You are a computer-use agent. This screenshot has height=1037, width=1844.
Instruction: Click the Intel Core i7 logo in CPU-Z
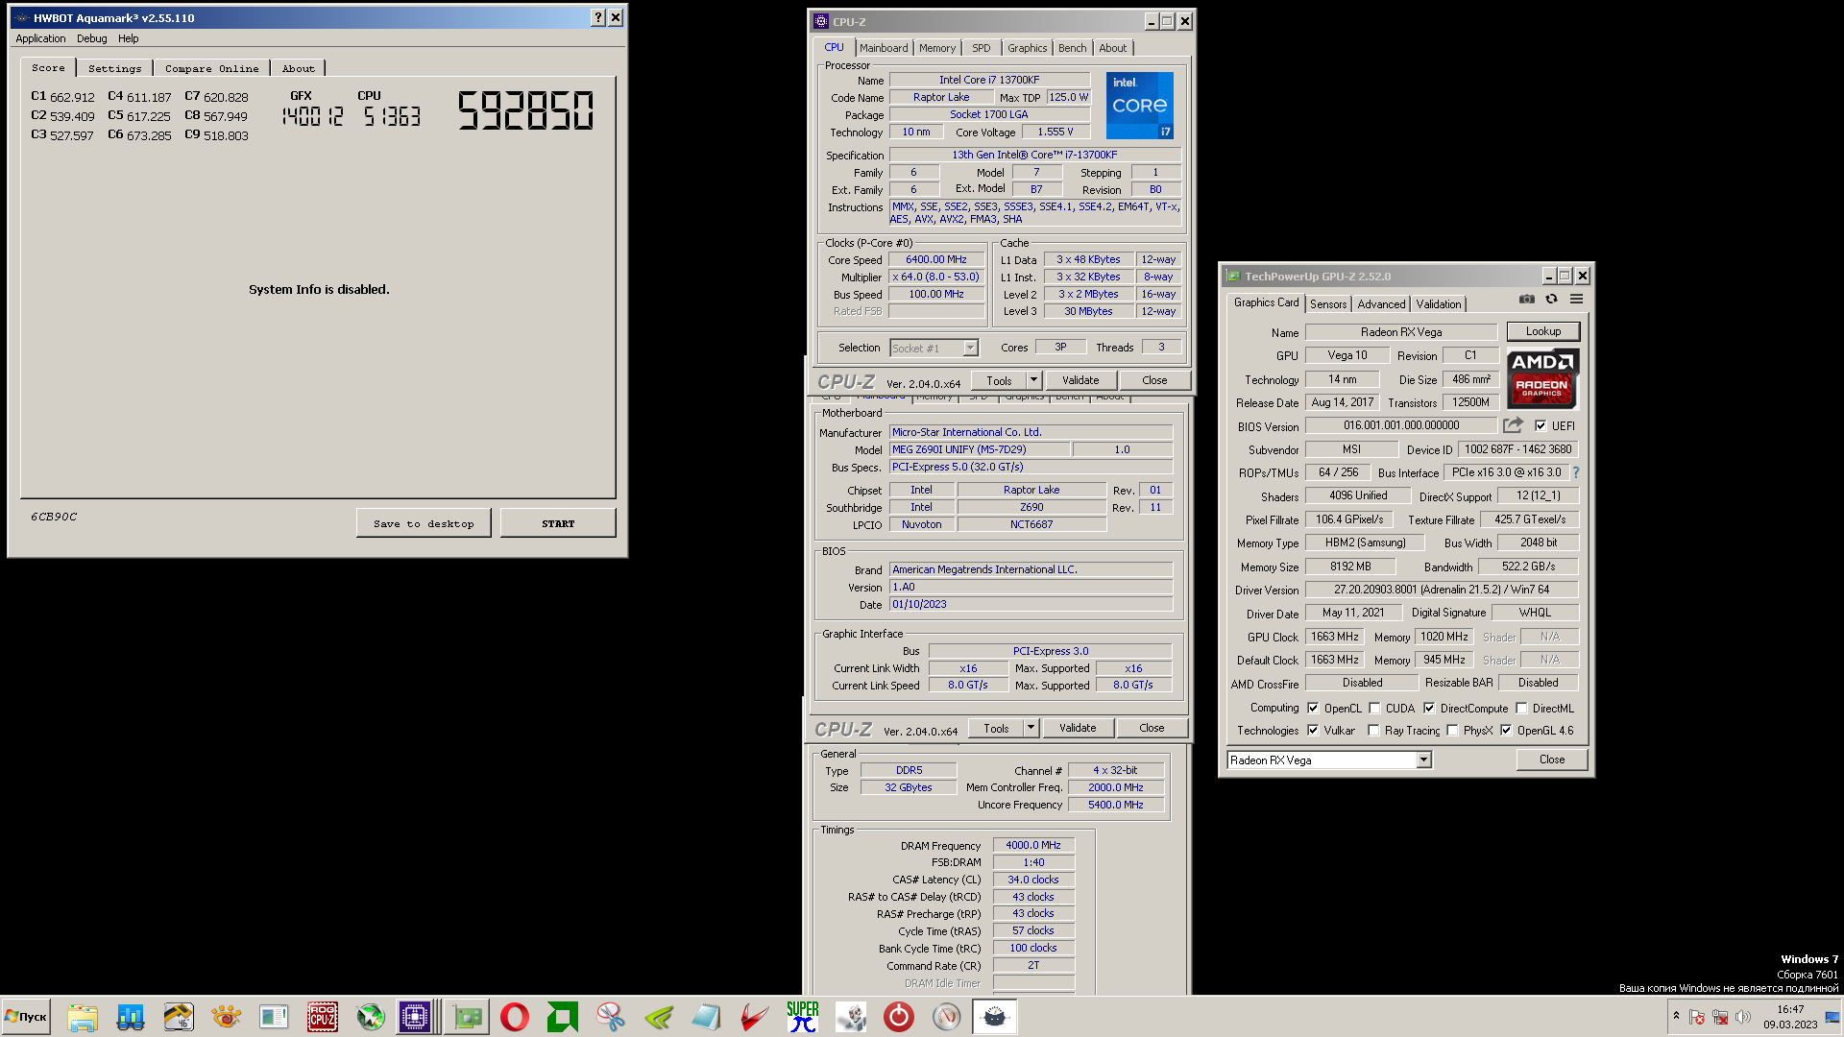pos(1139,106)
